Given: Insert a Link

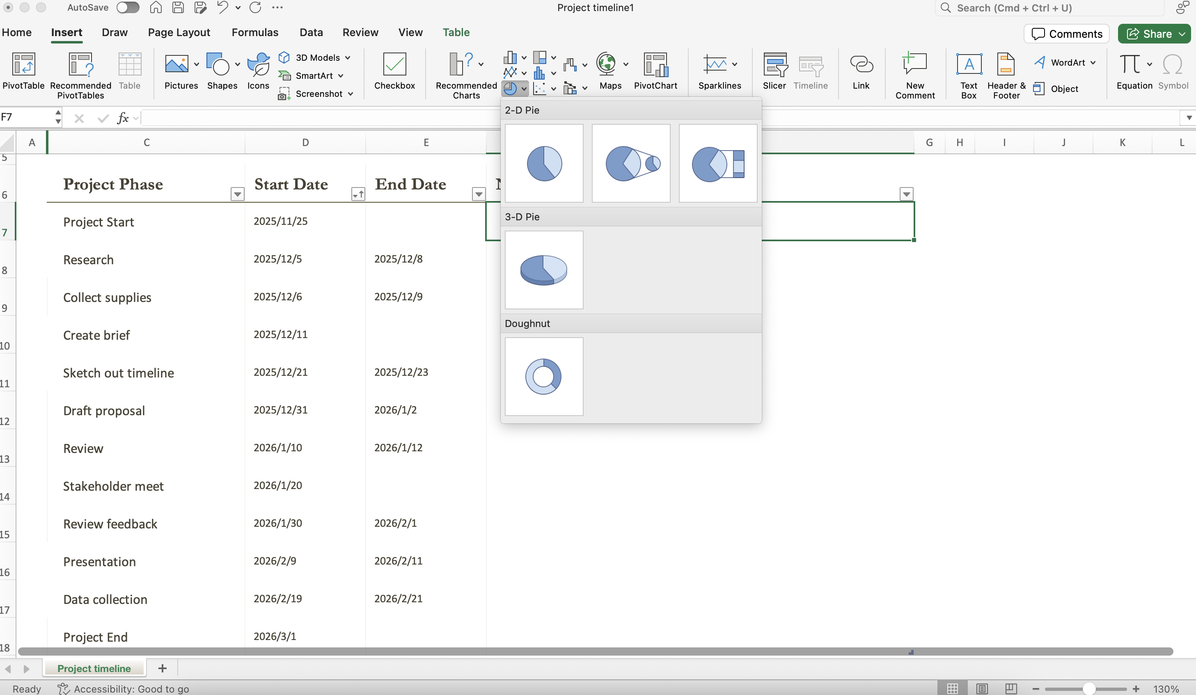Looking at the screenshot, I should (x=861, y=71).
